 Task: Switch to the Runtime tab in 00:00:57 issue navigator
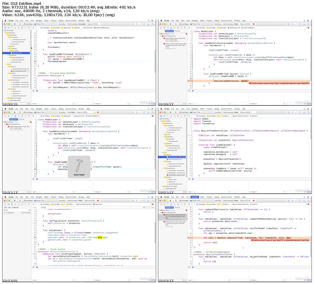pos(178,31)
